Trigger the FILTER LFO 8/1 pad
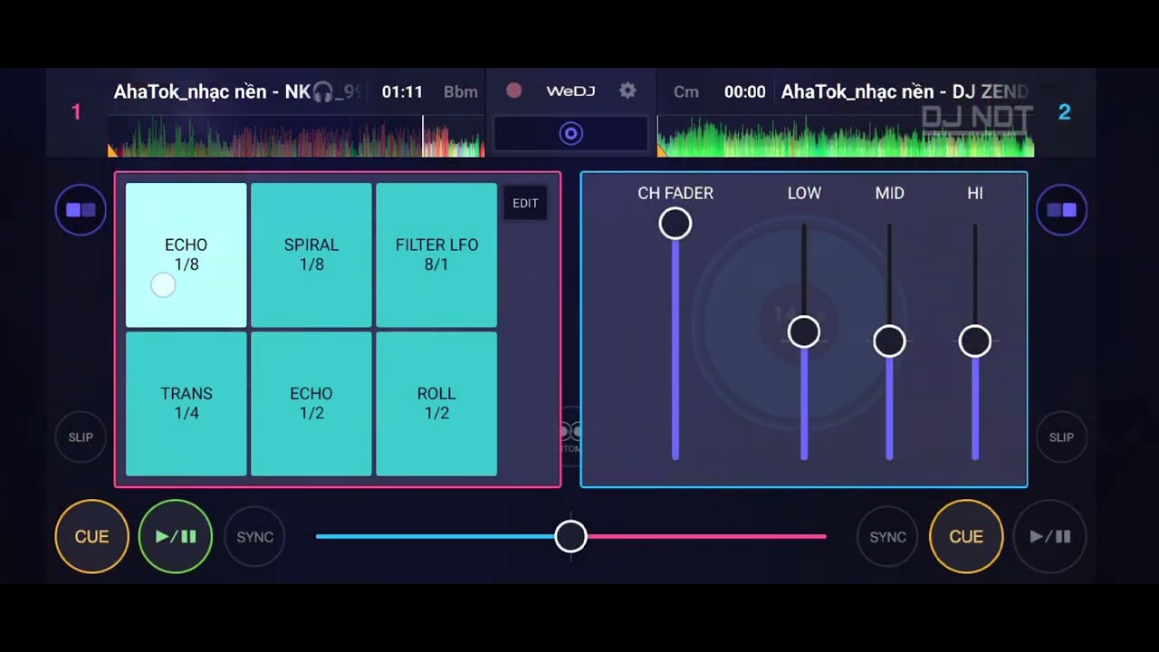The height and width of the screenshot is (652, 1159). pyautogui.click(x=436, y=254)
